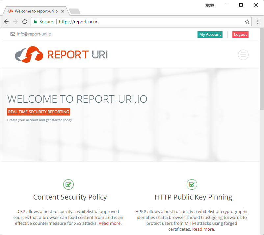
Task: Open My Account
Action: (210, 34)
